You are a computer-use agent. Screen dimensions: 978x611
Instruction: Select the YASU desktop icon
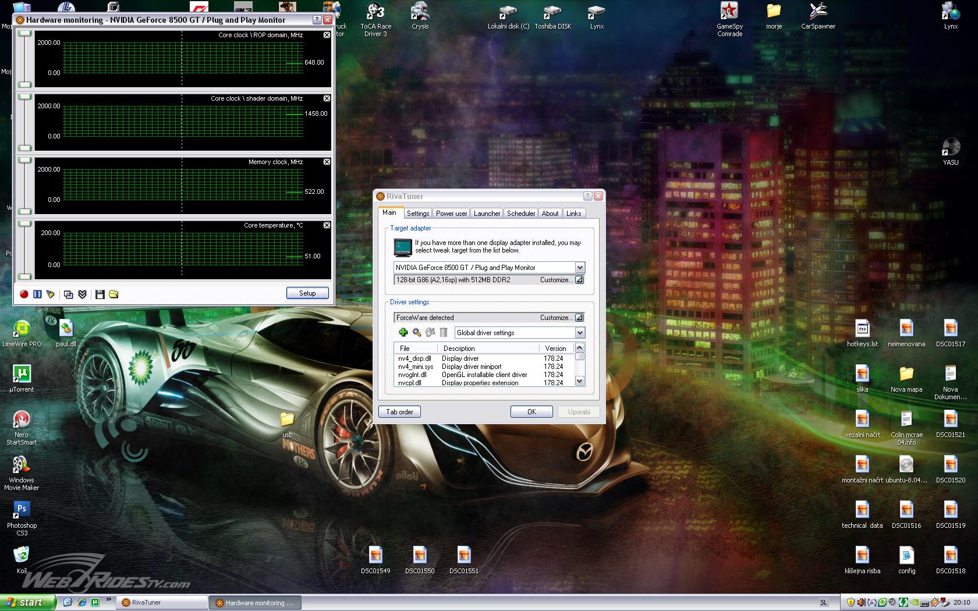pyautogui.click(x=951, y=152)
